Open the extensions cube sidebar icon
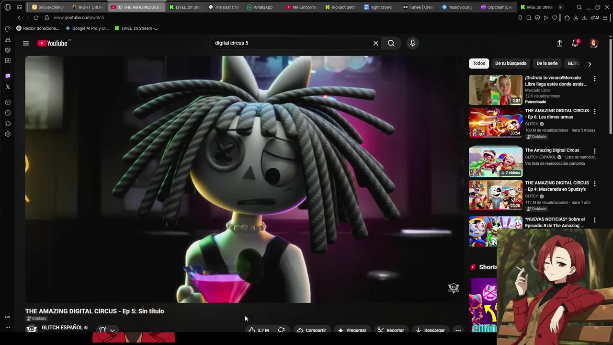 [x=8, y=124]
